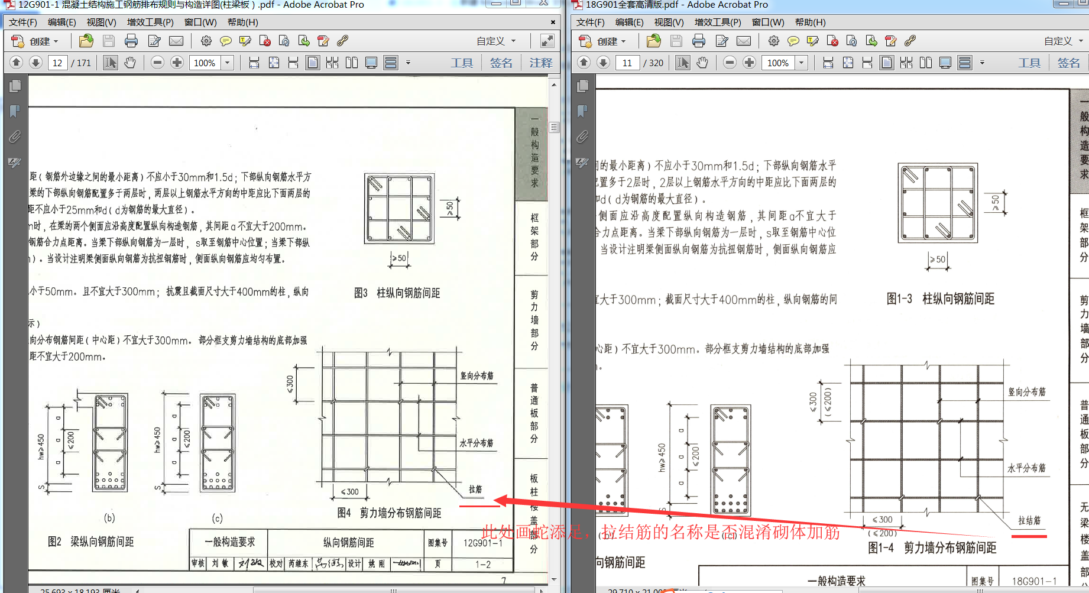Image resolution: width=1089 pixels, height=593 pixels.
Task: Click vertical scrollbar thumb in left window
Action: point(554,127)
